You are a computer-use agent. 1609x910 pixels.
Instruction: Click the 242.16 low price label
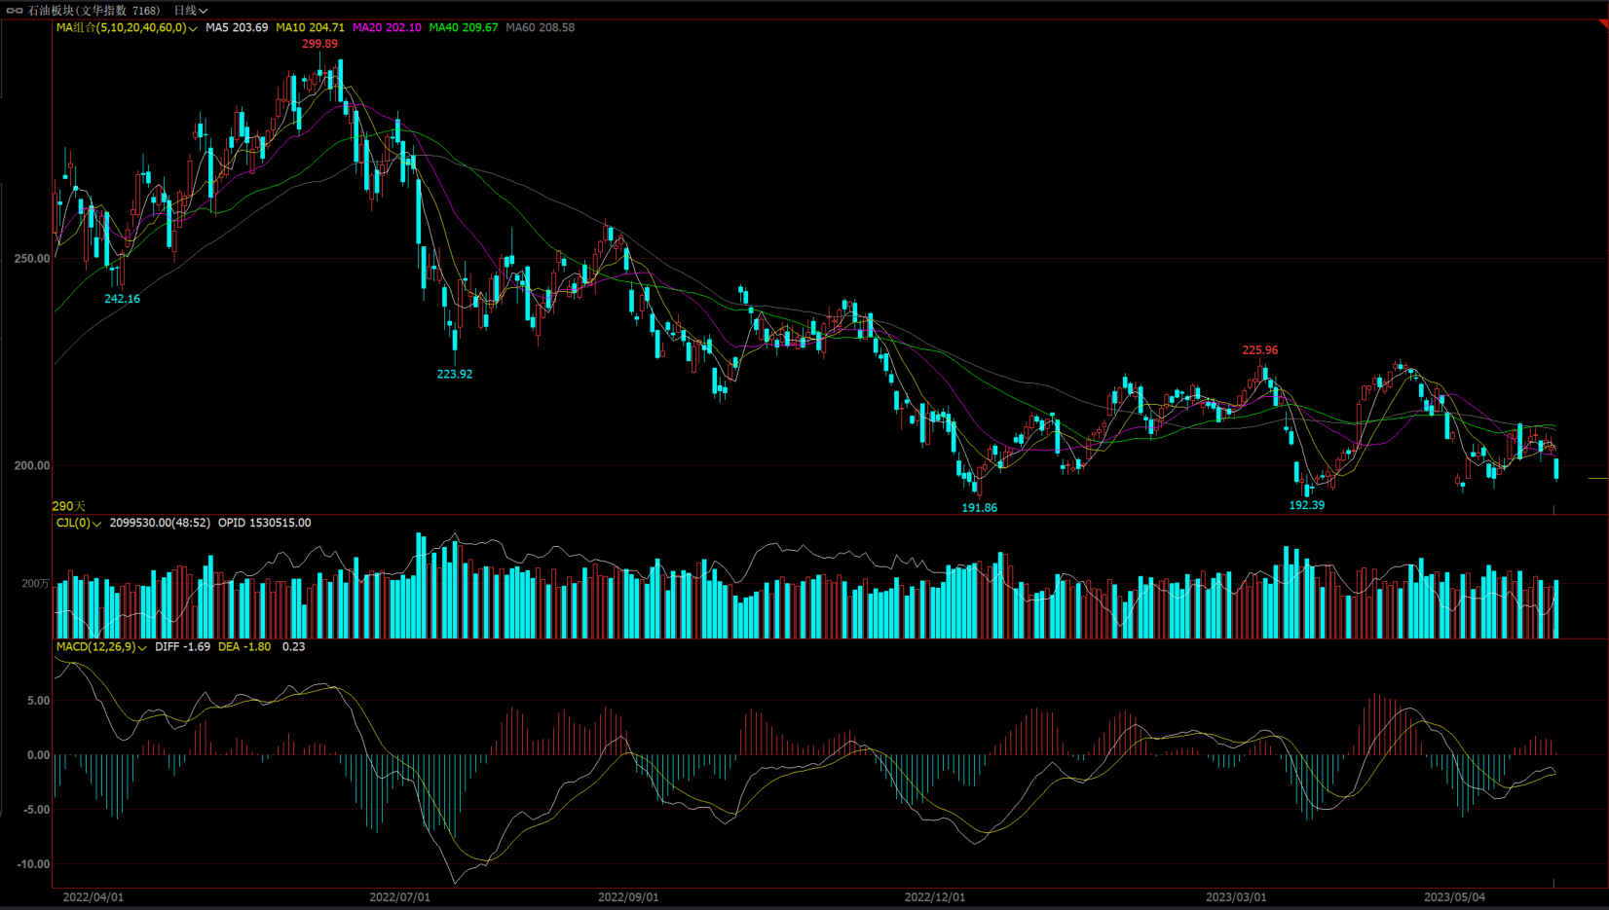(x=122, y=299)
